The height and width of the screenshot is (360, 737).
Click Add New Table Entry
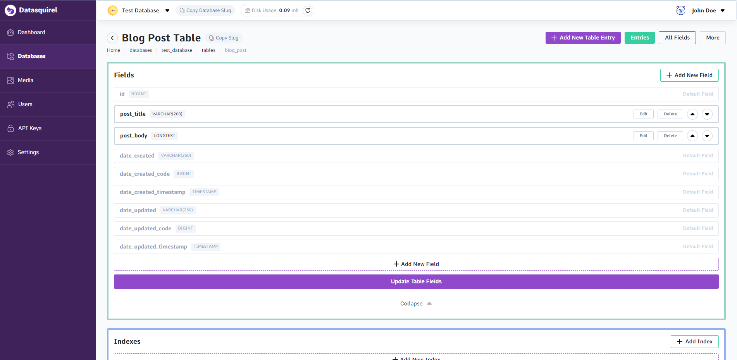[583, 38]
